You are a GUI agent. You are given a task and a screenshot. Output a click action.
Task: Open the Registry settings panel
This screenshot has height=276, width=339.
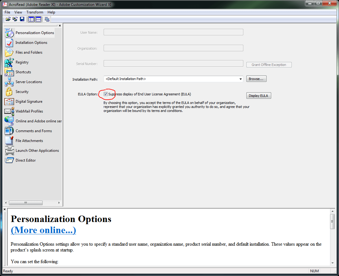(x=22, y=62)
